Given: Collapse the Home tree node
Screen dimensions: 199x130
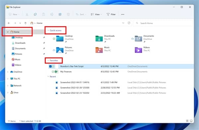Looking at the screenshot, I should click(x=8, y=32).
